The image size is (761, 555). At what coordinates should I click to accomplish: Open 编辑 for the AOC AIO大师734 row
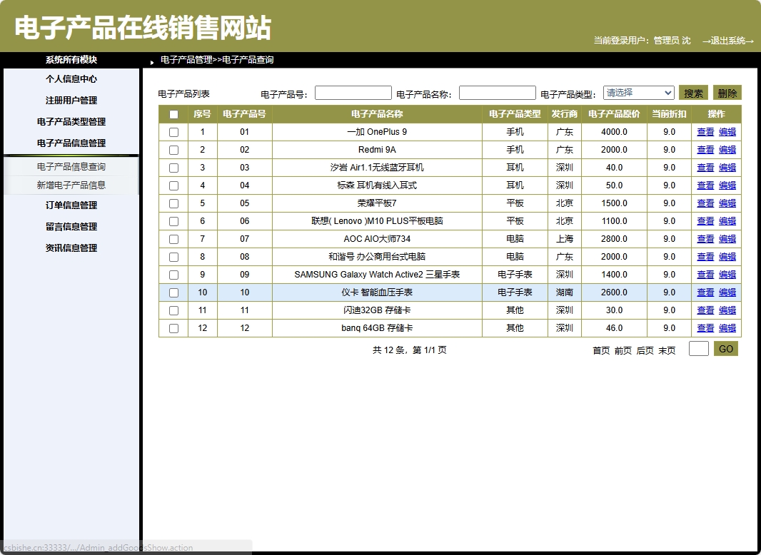(x=727, y=238)
